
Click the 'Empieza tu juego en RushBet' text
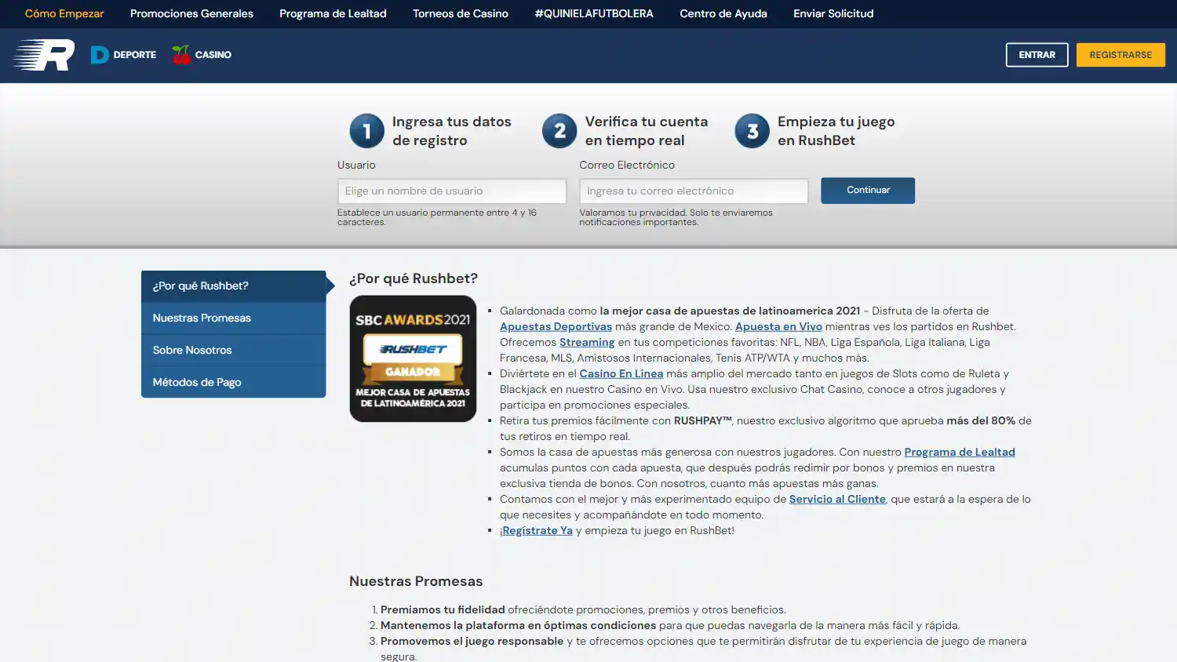[836, 131]
